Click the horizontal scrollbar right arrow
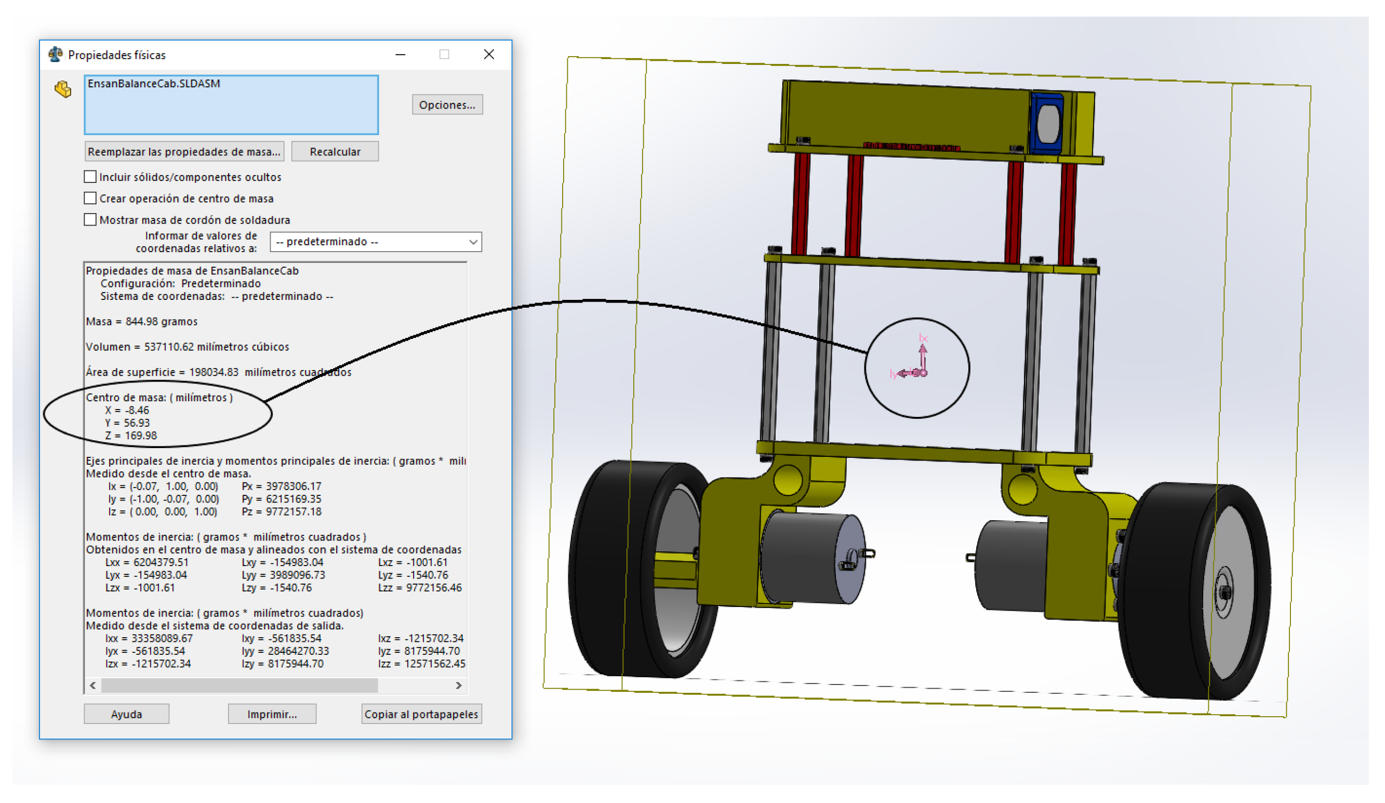This screenshot has height=803, width=1385. 458,686
